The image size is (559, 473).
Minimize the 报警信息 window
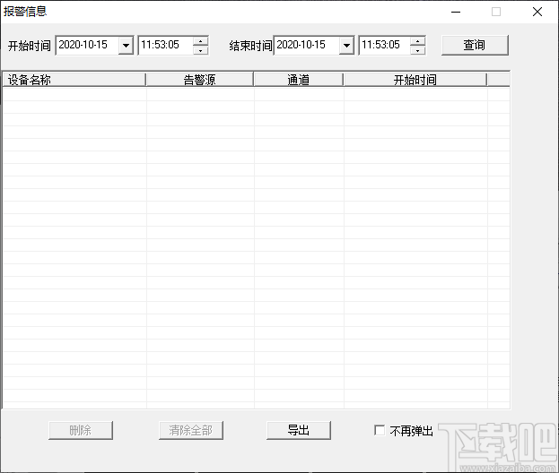(456, 12)
